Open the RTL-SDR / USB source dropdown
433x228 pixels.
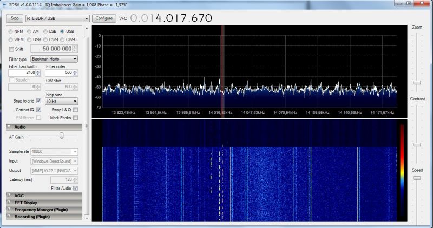pyautogui.click(x=58, y=18)
